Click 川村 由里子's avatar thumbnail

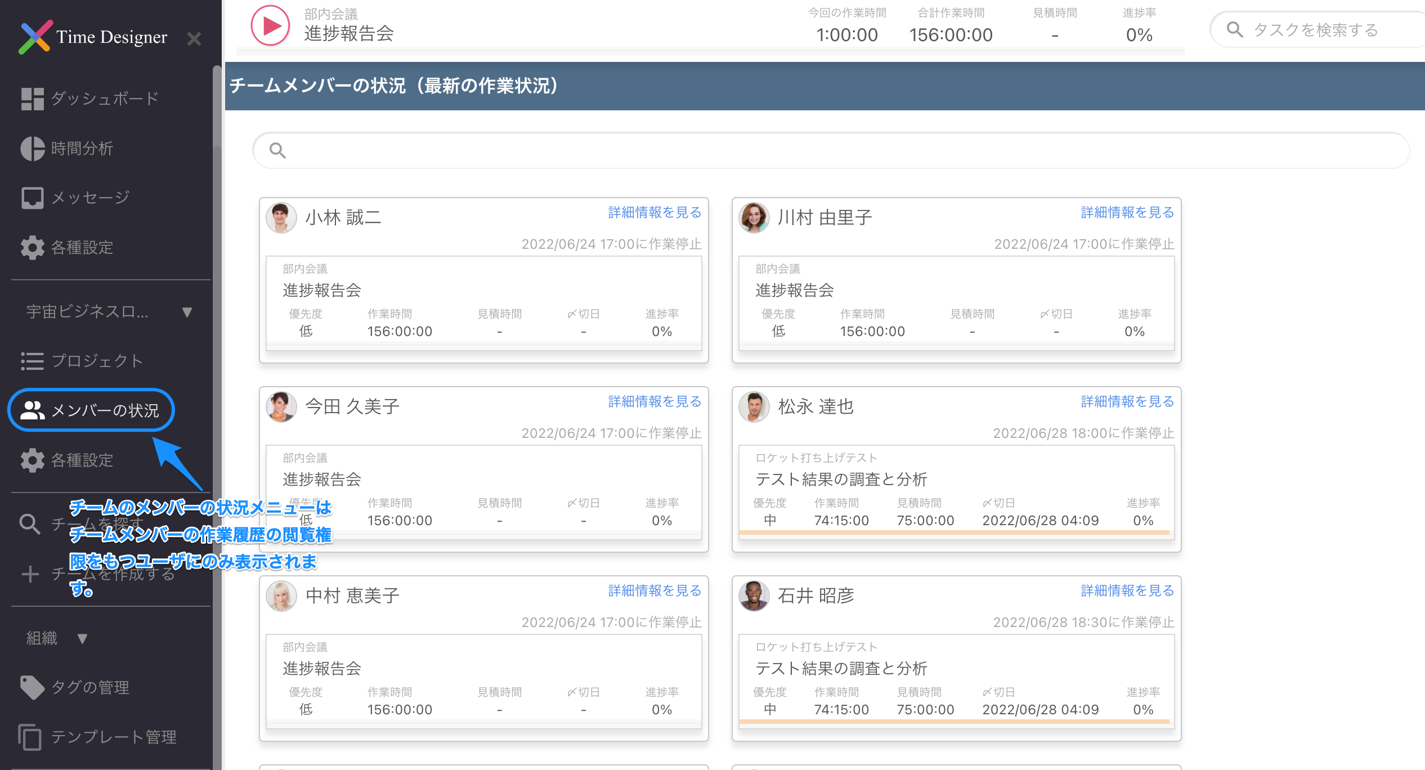click(x=754, y=218)
